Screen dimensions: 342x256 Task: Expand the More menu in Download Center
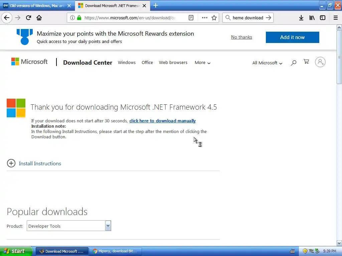[202, 63]
